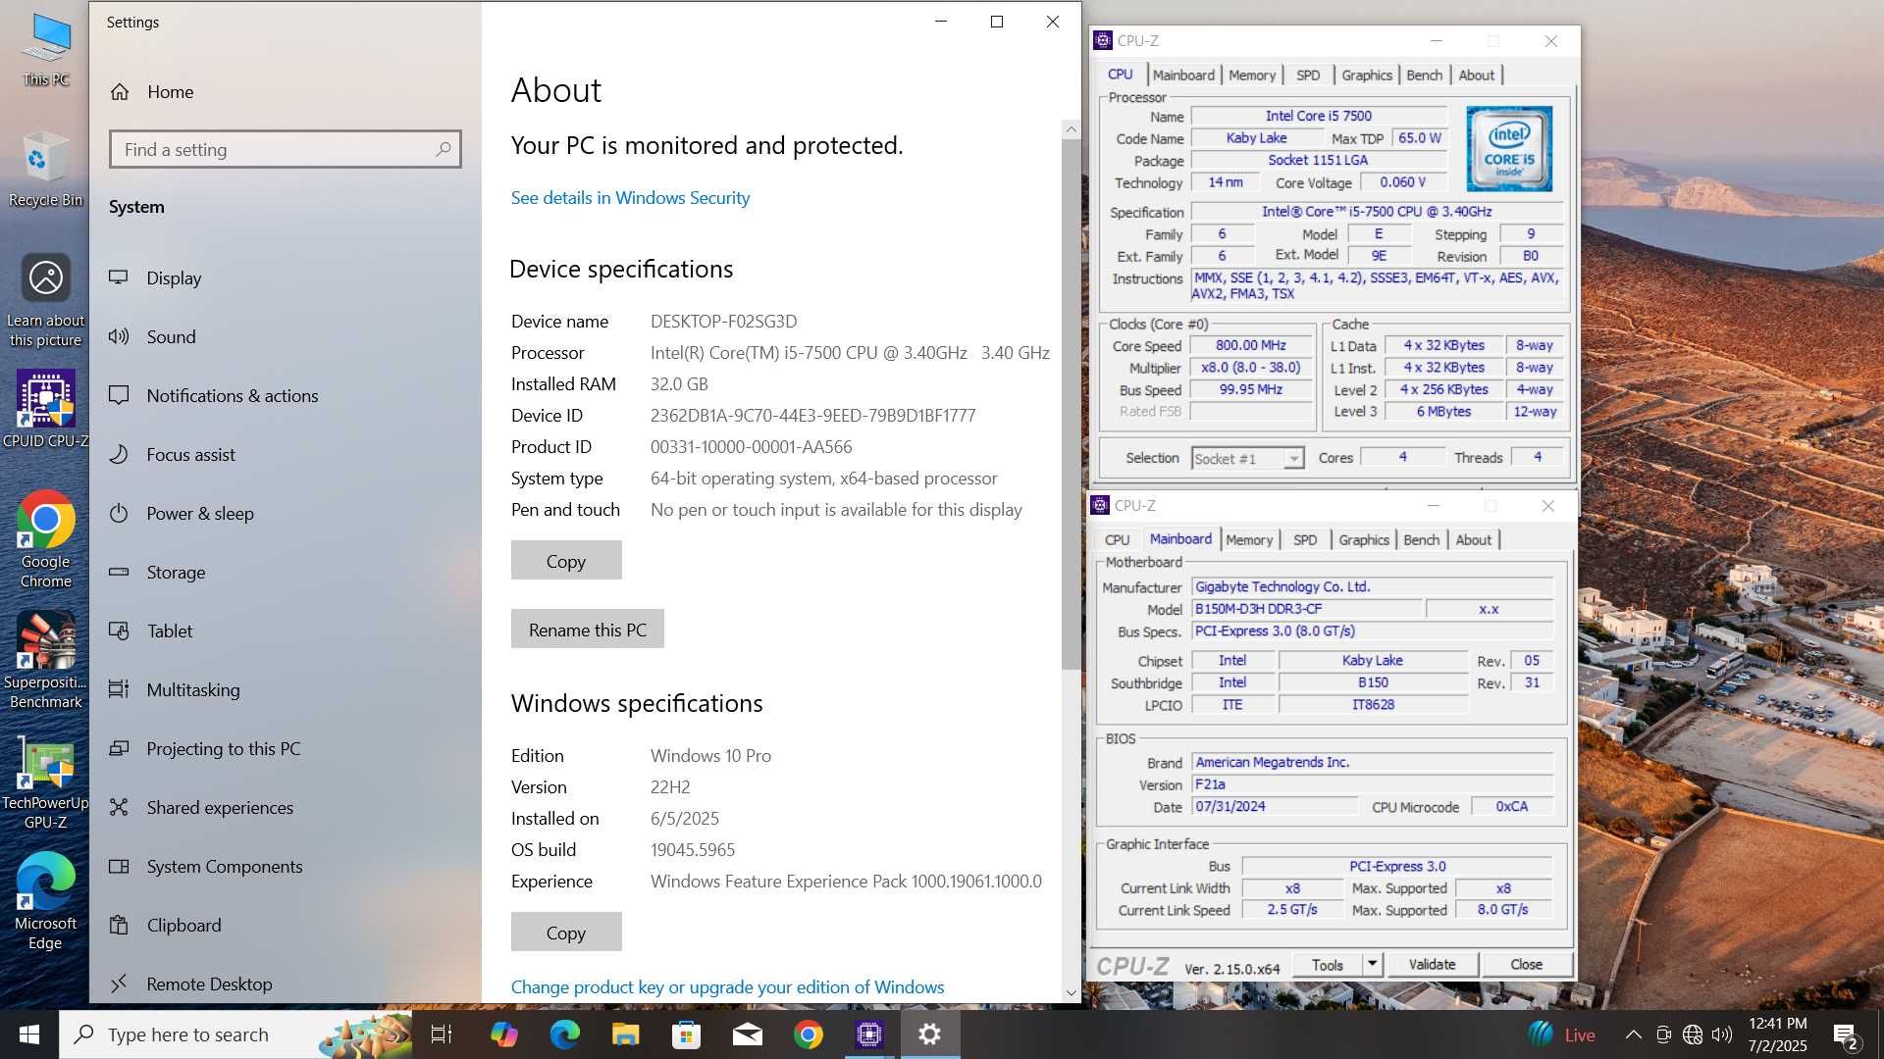Open Graphics tab in top CPU-Z window
This screenshot has width=1884, height=1059.
tap(1367, 76)
